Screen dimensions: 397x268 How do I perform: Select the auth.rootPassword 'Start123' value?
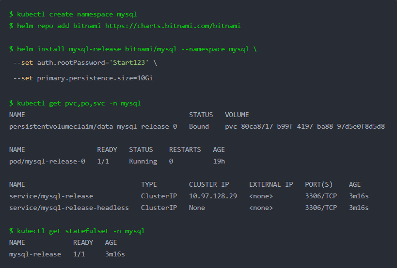click(128, 62)
